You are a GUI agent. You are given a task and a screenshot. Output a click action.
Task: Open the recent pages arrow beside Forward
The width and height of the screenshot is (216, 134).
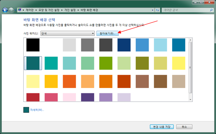(15, 10)
